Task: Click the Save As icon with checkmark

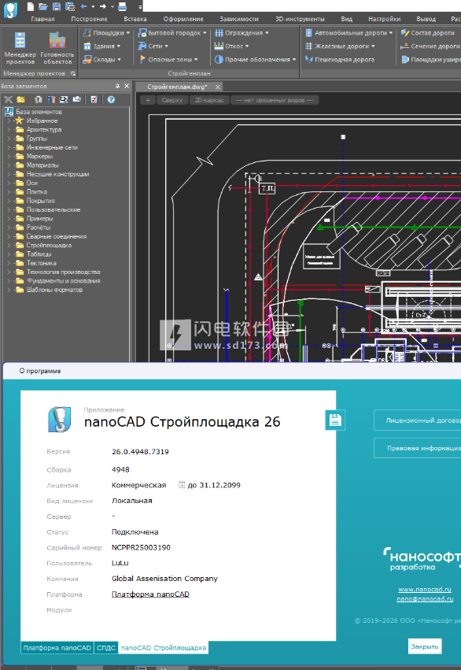Action: pos(70,6)
